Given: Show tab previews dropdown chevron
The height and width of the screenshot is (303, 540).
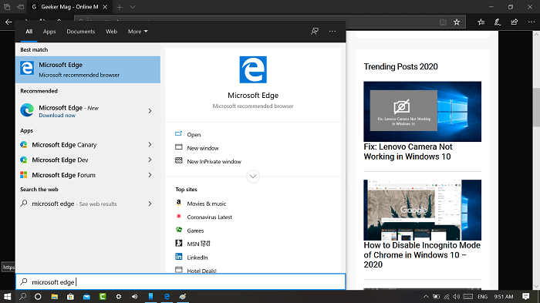Looking at the screenshot, I should coord(133,7).
